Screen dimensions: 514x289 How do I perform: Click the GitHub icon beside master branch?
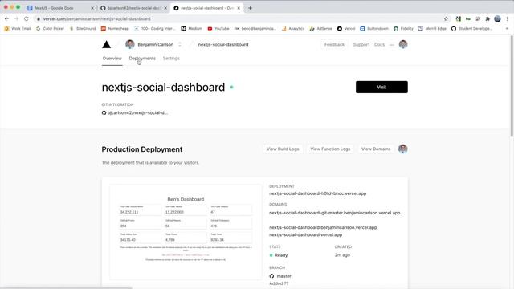tap(271, 276)
